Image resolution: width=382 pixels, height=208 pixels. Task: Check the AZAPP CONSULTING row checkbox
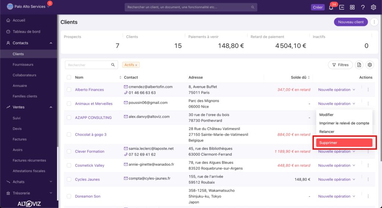tap(69, 118)
